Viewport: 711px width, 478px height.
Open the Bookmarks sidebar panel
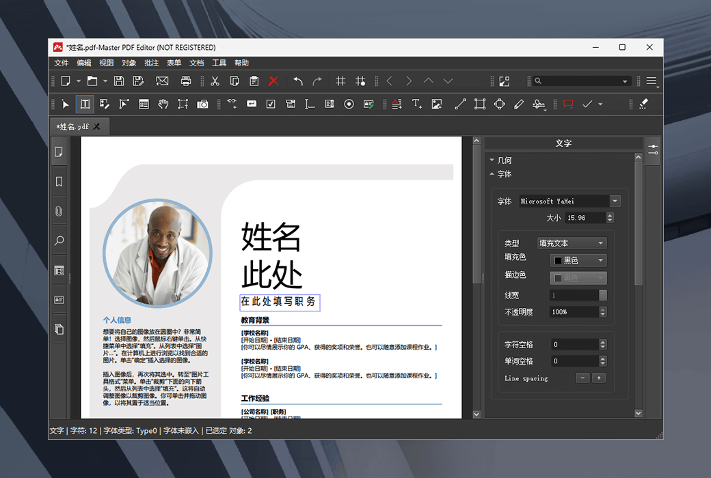point(59,181)
